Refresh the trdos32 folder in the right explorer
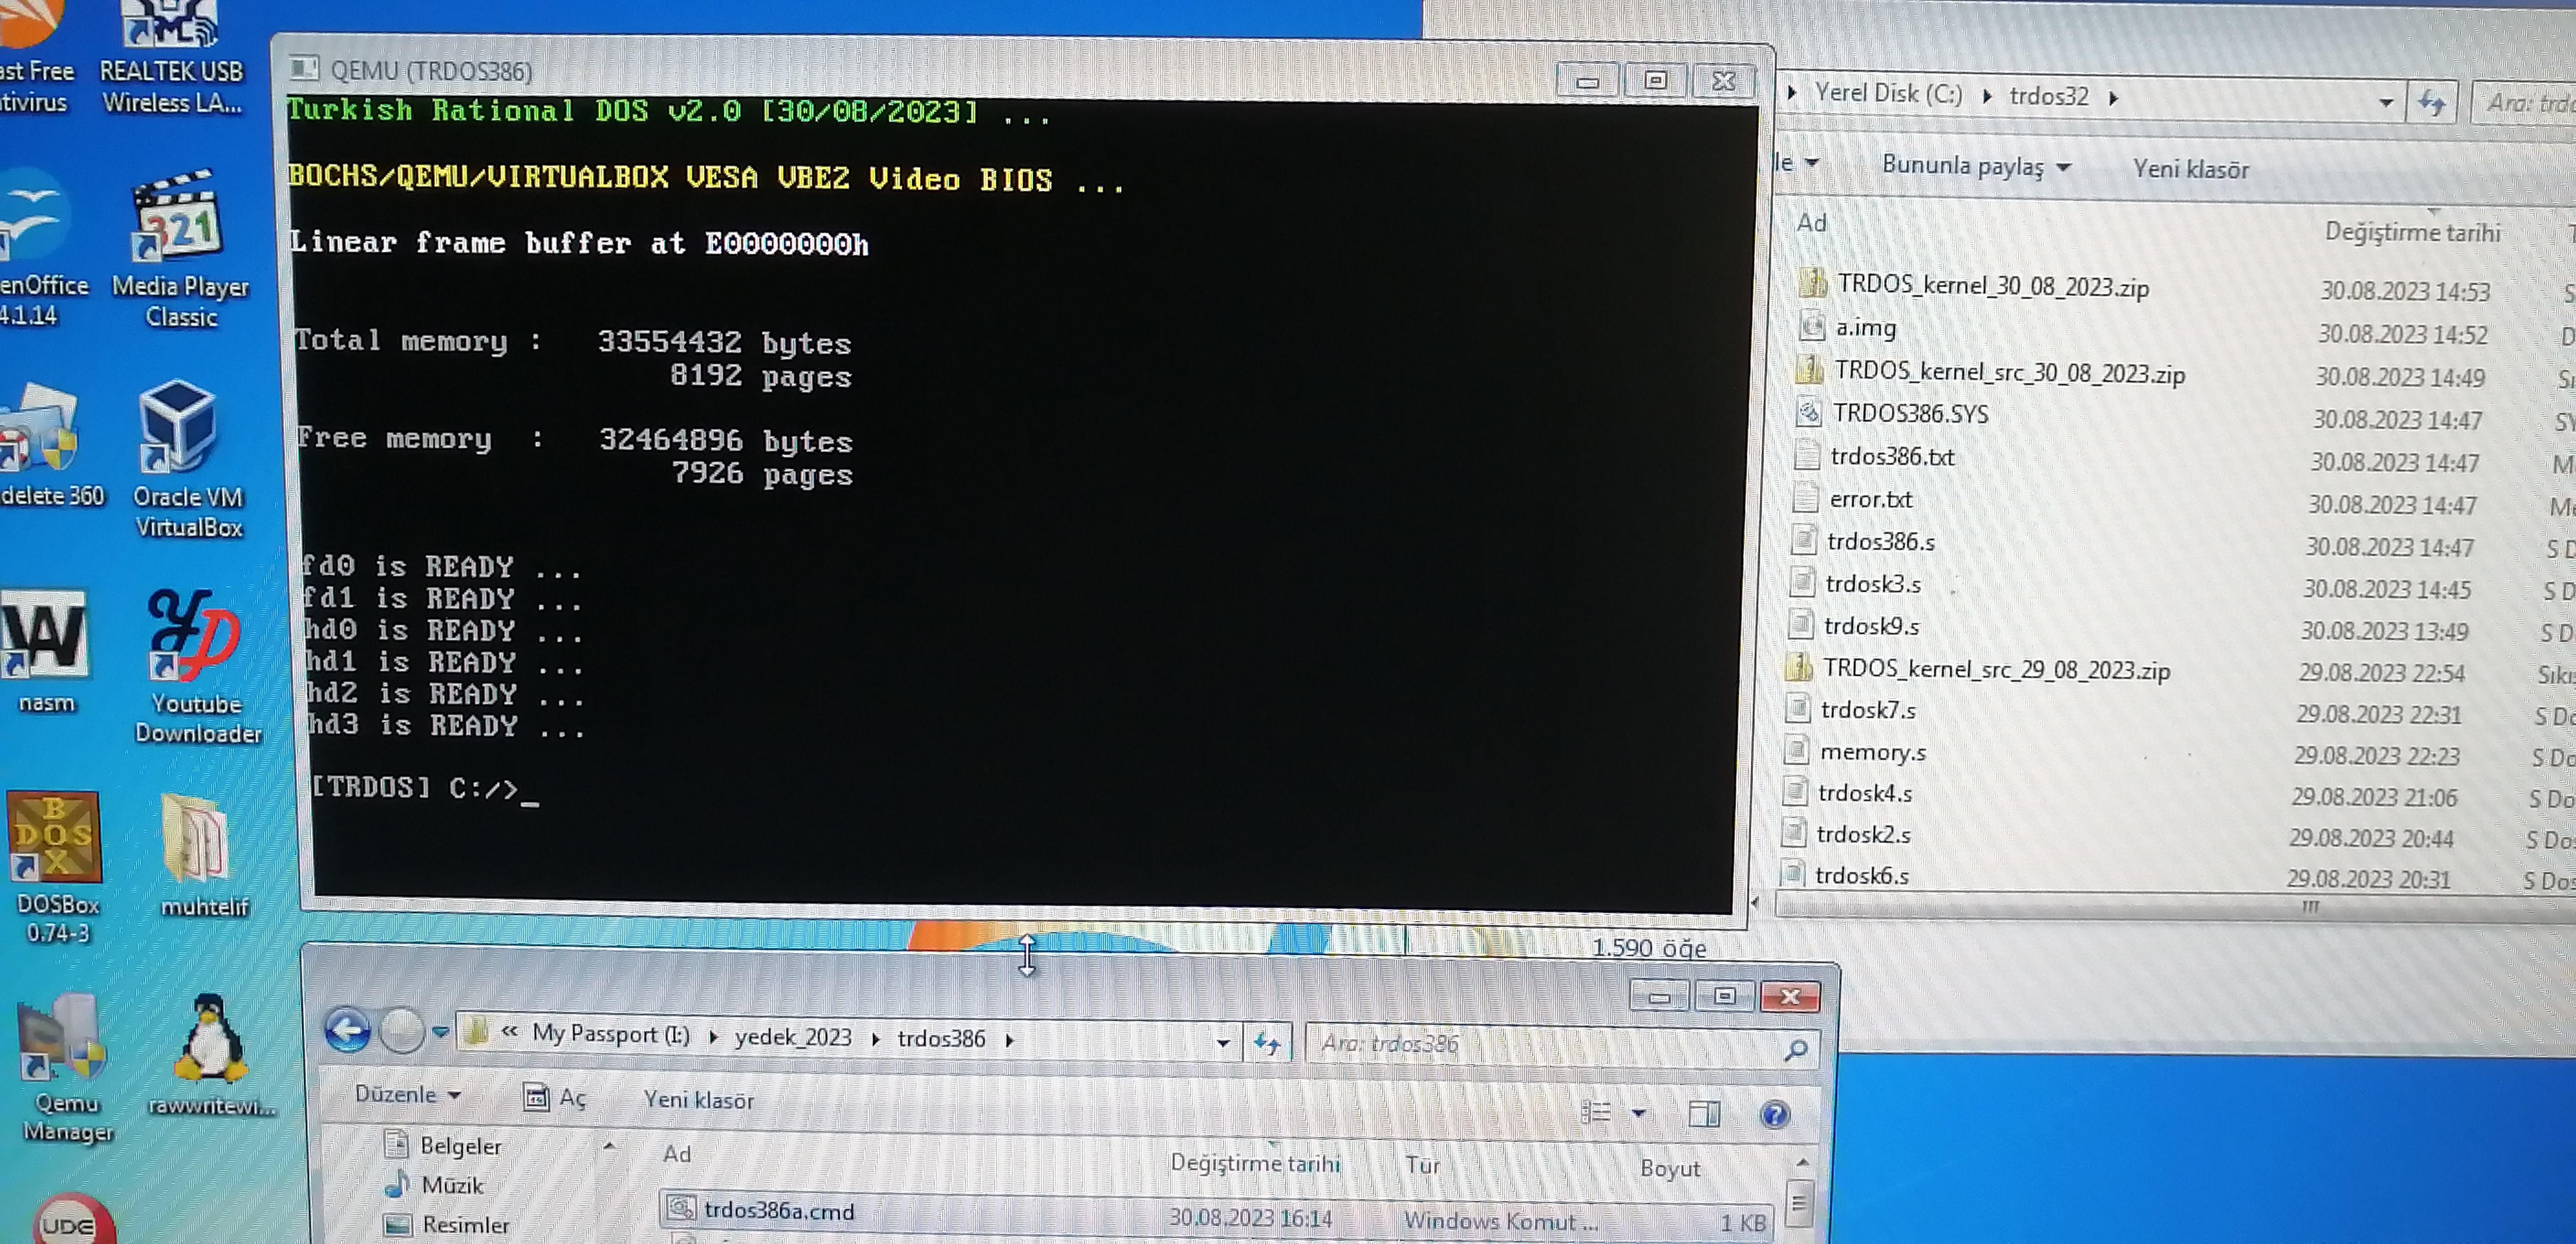 point(2432,102)
